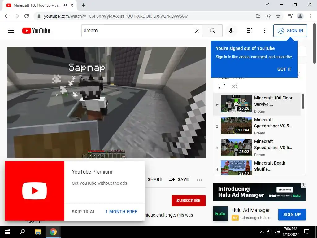Click the SHARE button under the video

[154, 179]
